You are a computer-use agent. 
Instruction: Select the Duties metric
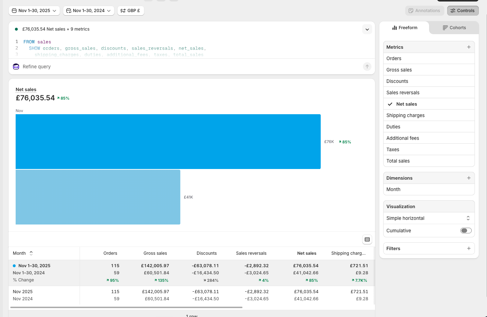(x=429, y=127)
